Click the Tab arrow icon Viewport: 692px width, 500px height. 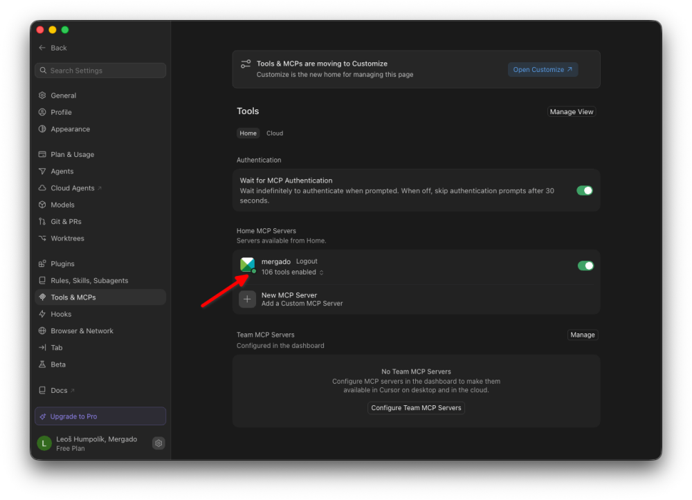pos(42,347)
